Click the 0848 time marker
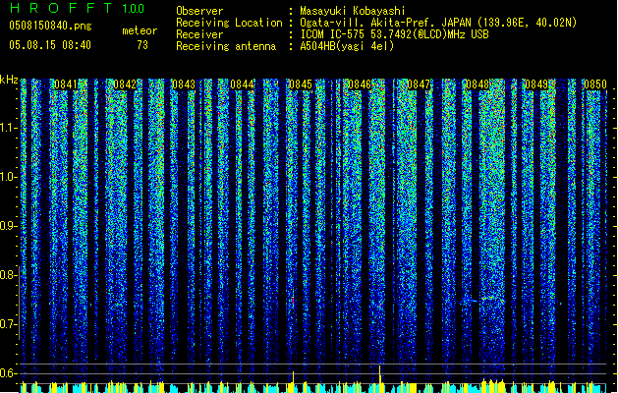This screenshot has height=393, width=618. point(478,84)
